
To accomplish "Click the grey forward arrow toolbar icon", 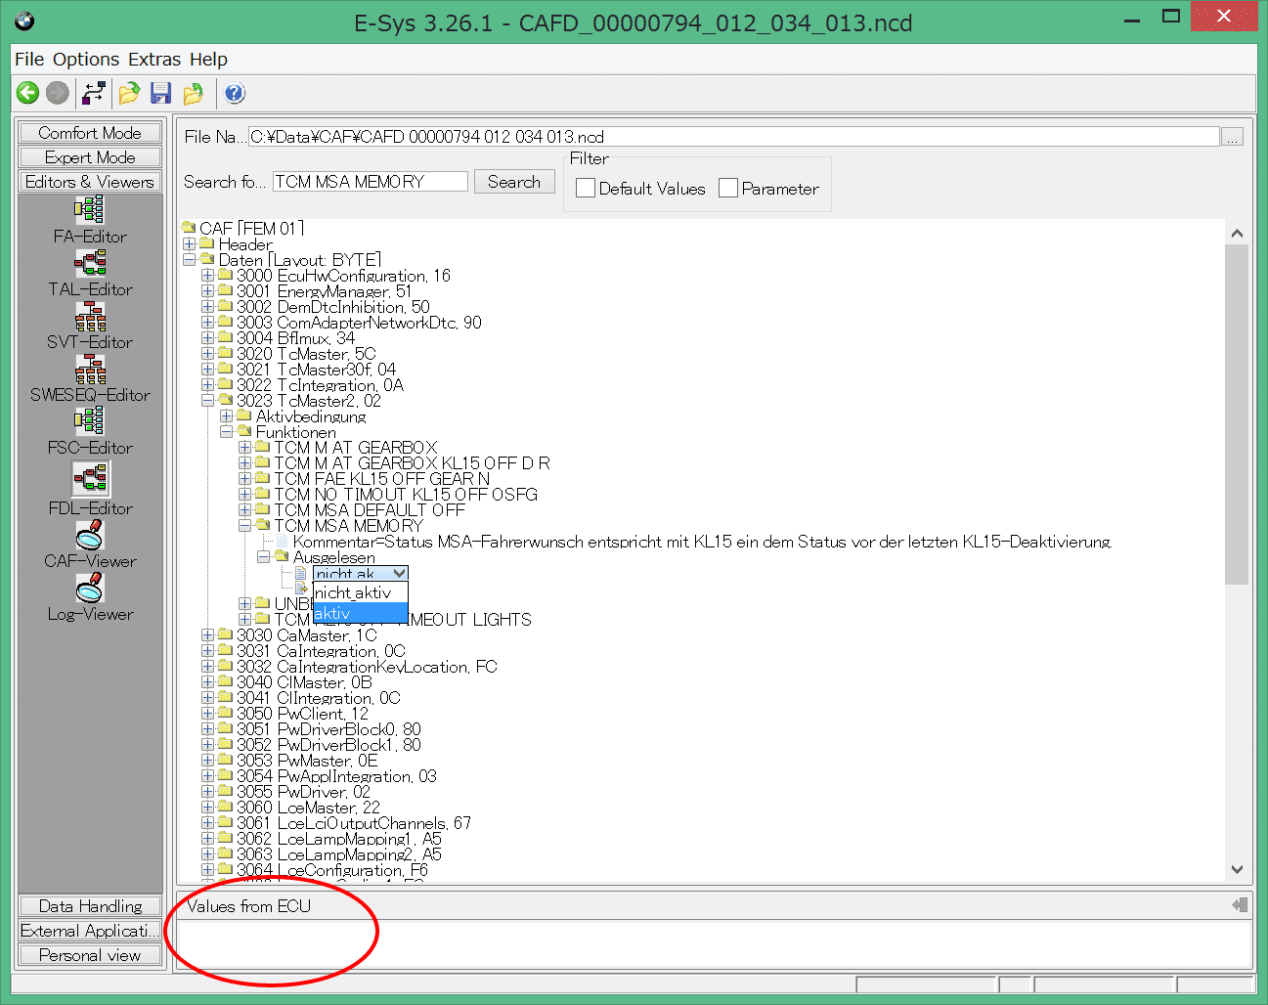I will (x=58, y=93).
